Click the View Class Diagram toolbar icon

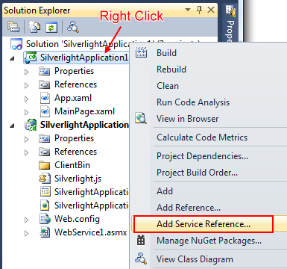point(73,27)
